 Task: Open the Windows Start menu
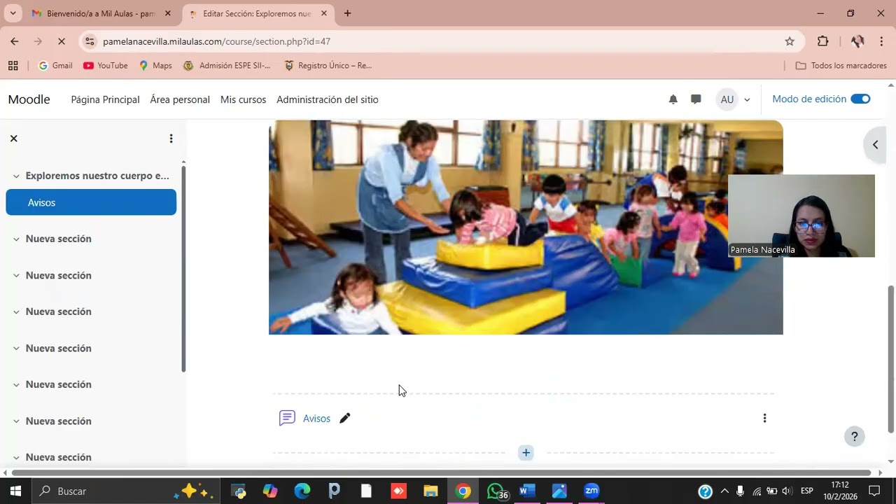(15, 491)
